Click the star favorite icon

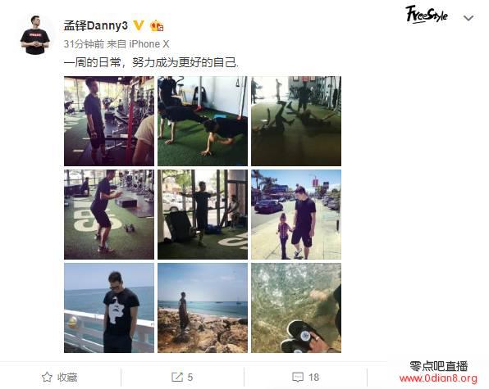[x=47, y=378]
